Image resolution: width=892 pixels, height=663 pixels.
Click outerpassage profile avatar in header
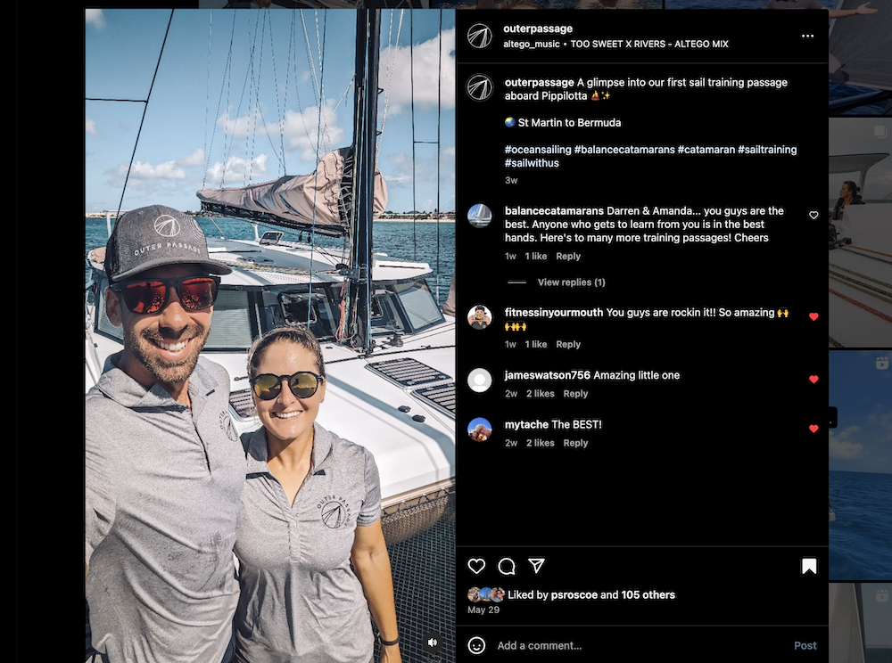pos(480,37)
